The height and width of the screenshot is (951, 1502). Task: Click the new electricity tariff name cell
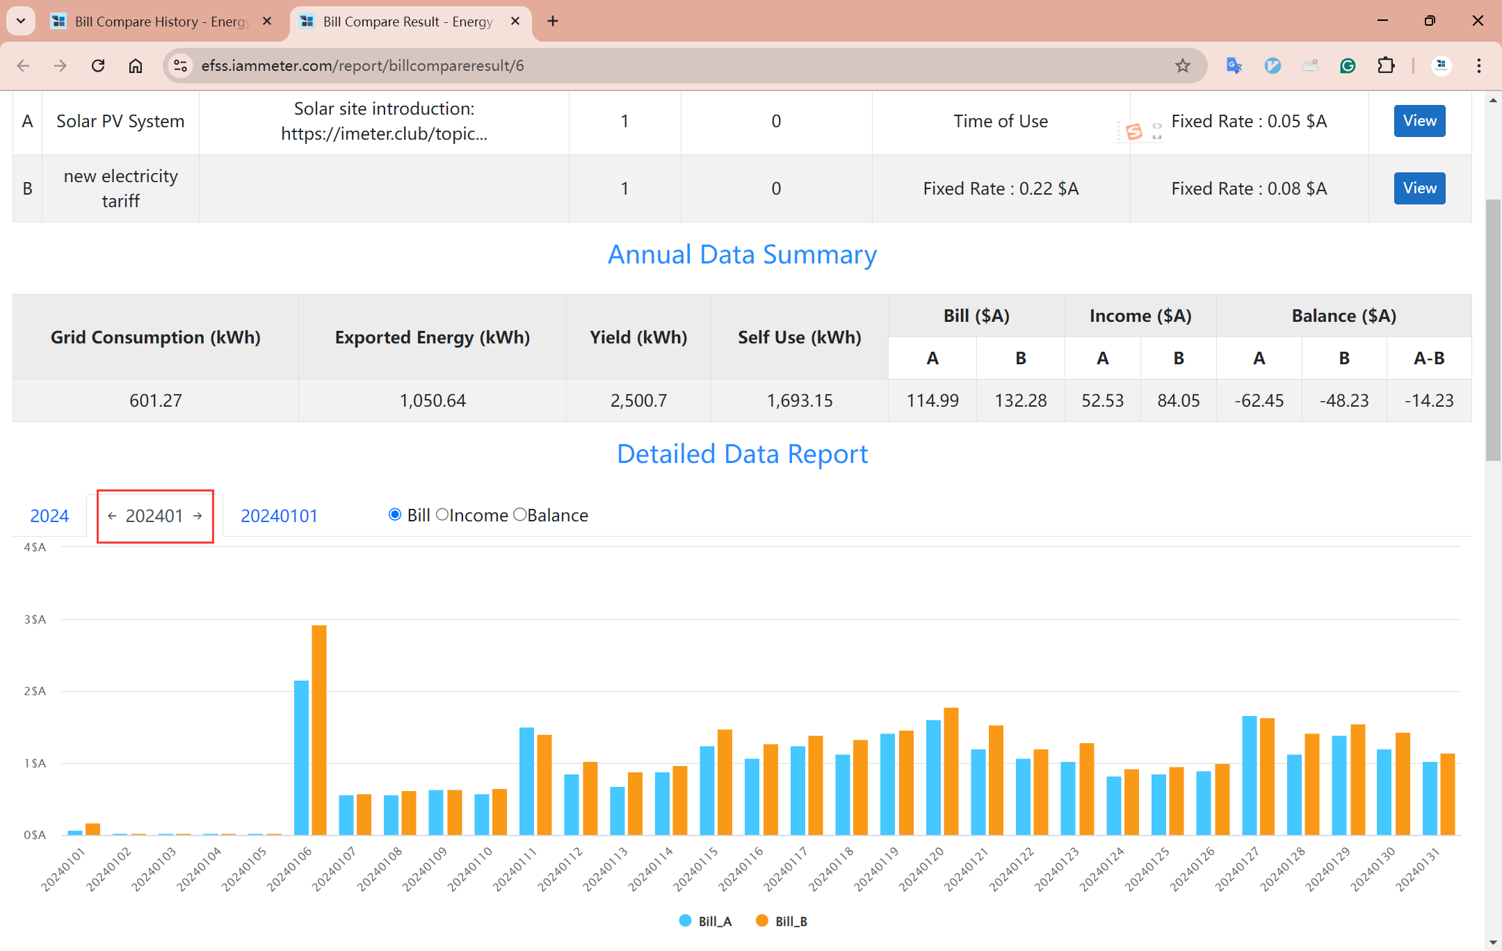point(120,188)
